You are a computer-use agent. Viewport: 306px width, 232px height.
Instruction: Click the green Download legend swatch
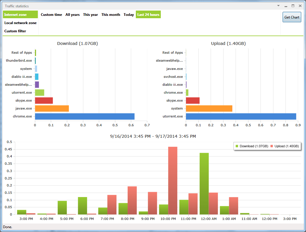[237, 146]
